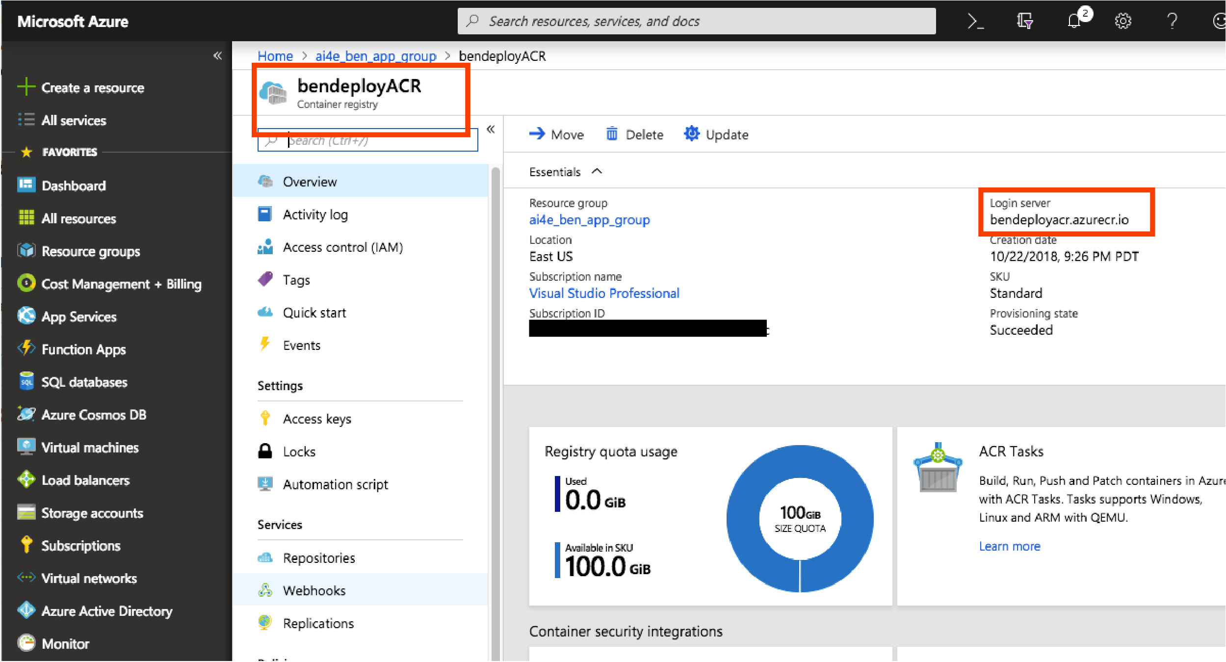Click the Dashboard icon in sidebar
This screenshot has height=662, width=1226.
click(x=26, y=185)
